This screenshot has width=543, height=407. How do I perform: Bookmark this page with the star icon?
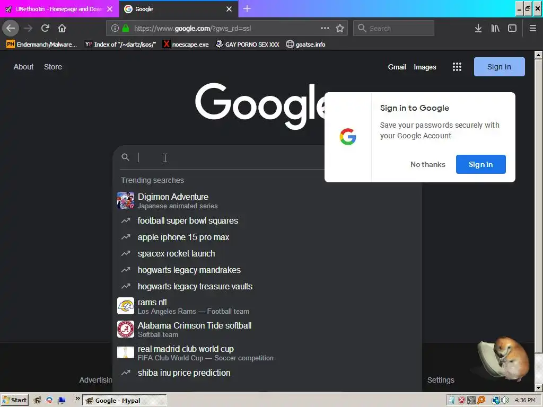pyautogui.click(x=340, y=29)
